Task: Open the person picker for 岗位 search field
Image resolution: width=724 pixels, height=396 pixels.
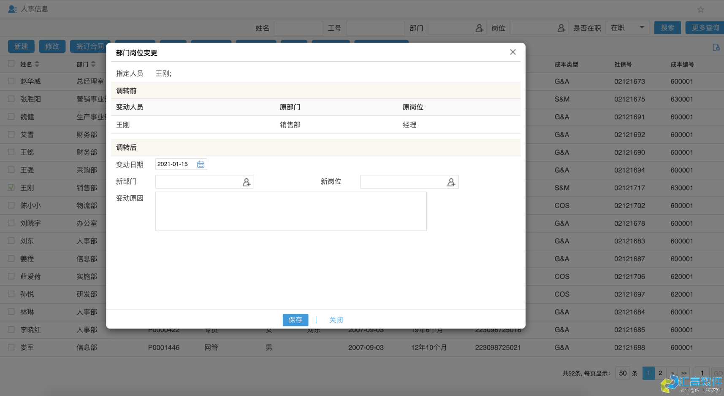Action: pyautogui.click(x=561, y=28)
